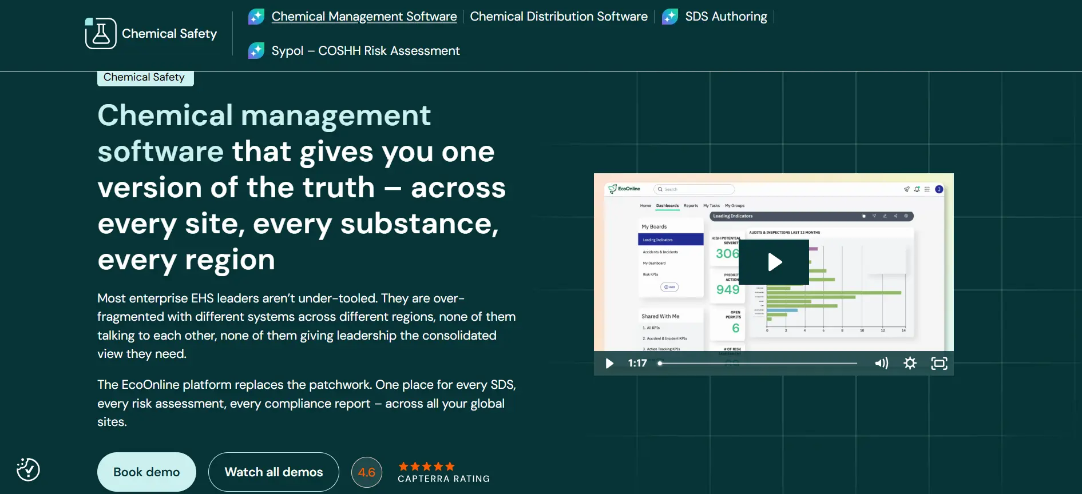Enter fullscreen mode on the video
Screen dimensions: 1082x494
tap(939, 363)
